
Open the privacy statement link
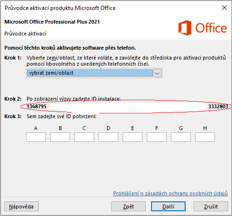click(x=170, y=193)
